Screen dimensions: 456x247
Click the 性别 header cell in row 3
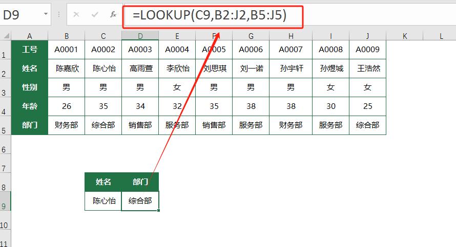(x=30, y=87)
